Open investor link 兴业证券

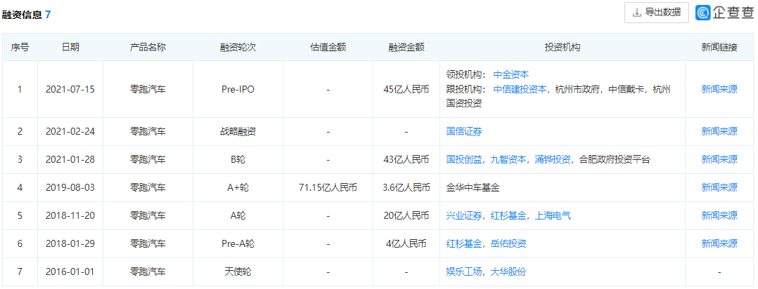click(x=464, y=215)
